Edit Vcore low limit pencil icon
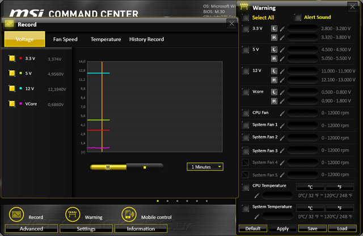 (282, 92)
